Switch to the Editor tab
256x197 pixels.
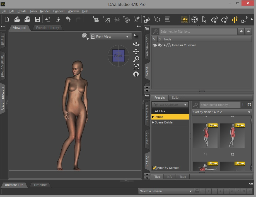click(x=176, y=98)
